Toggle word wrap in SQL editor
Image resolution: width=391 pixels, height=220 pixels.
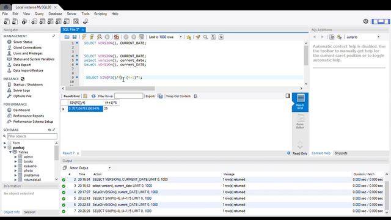pos(221,37)
